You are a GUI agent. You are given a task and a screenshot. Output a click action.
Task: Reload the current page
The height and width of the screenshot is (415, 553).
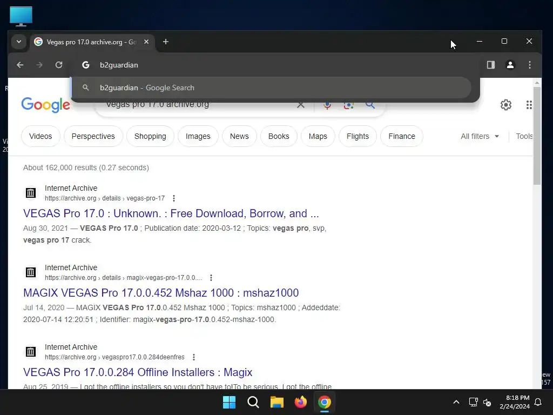59,65
